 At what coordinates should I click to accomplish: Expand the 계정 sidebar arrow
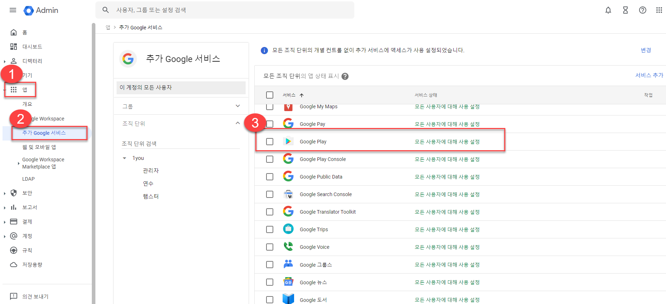coord(5,236)
